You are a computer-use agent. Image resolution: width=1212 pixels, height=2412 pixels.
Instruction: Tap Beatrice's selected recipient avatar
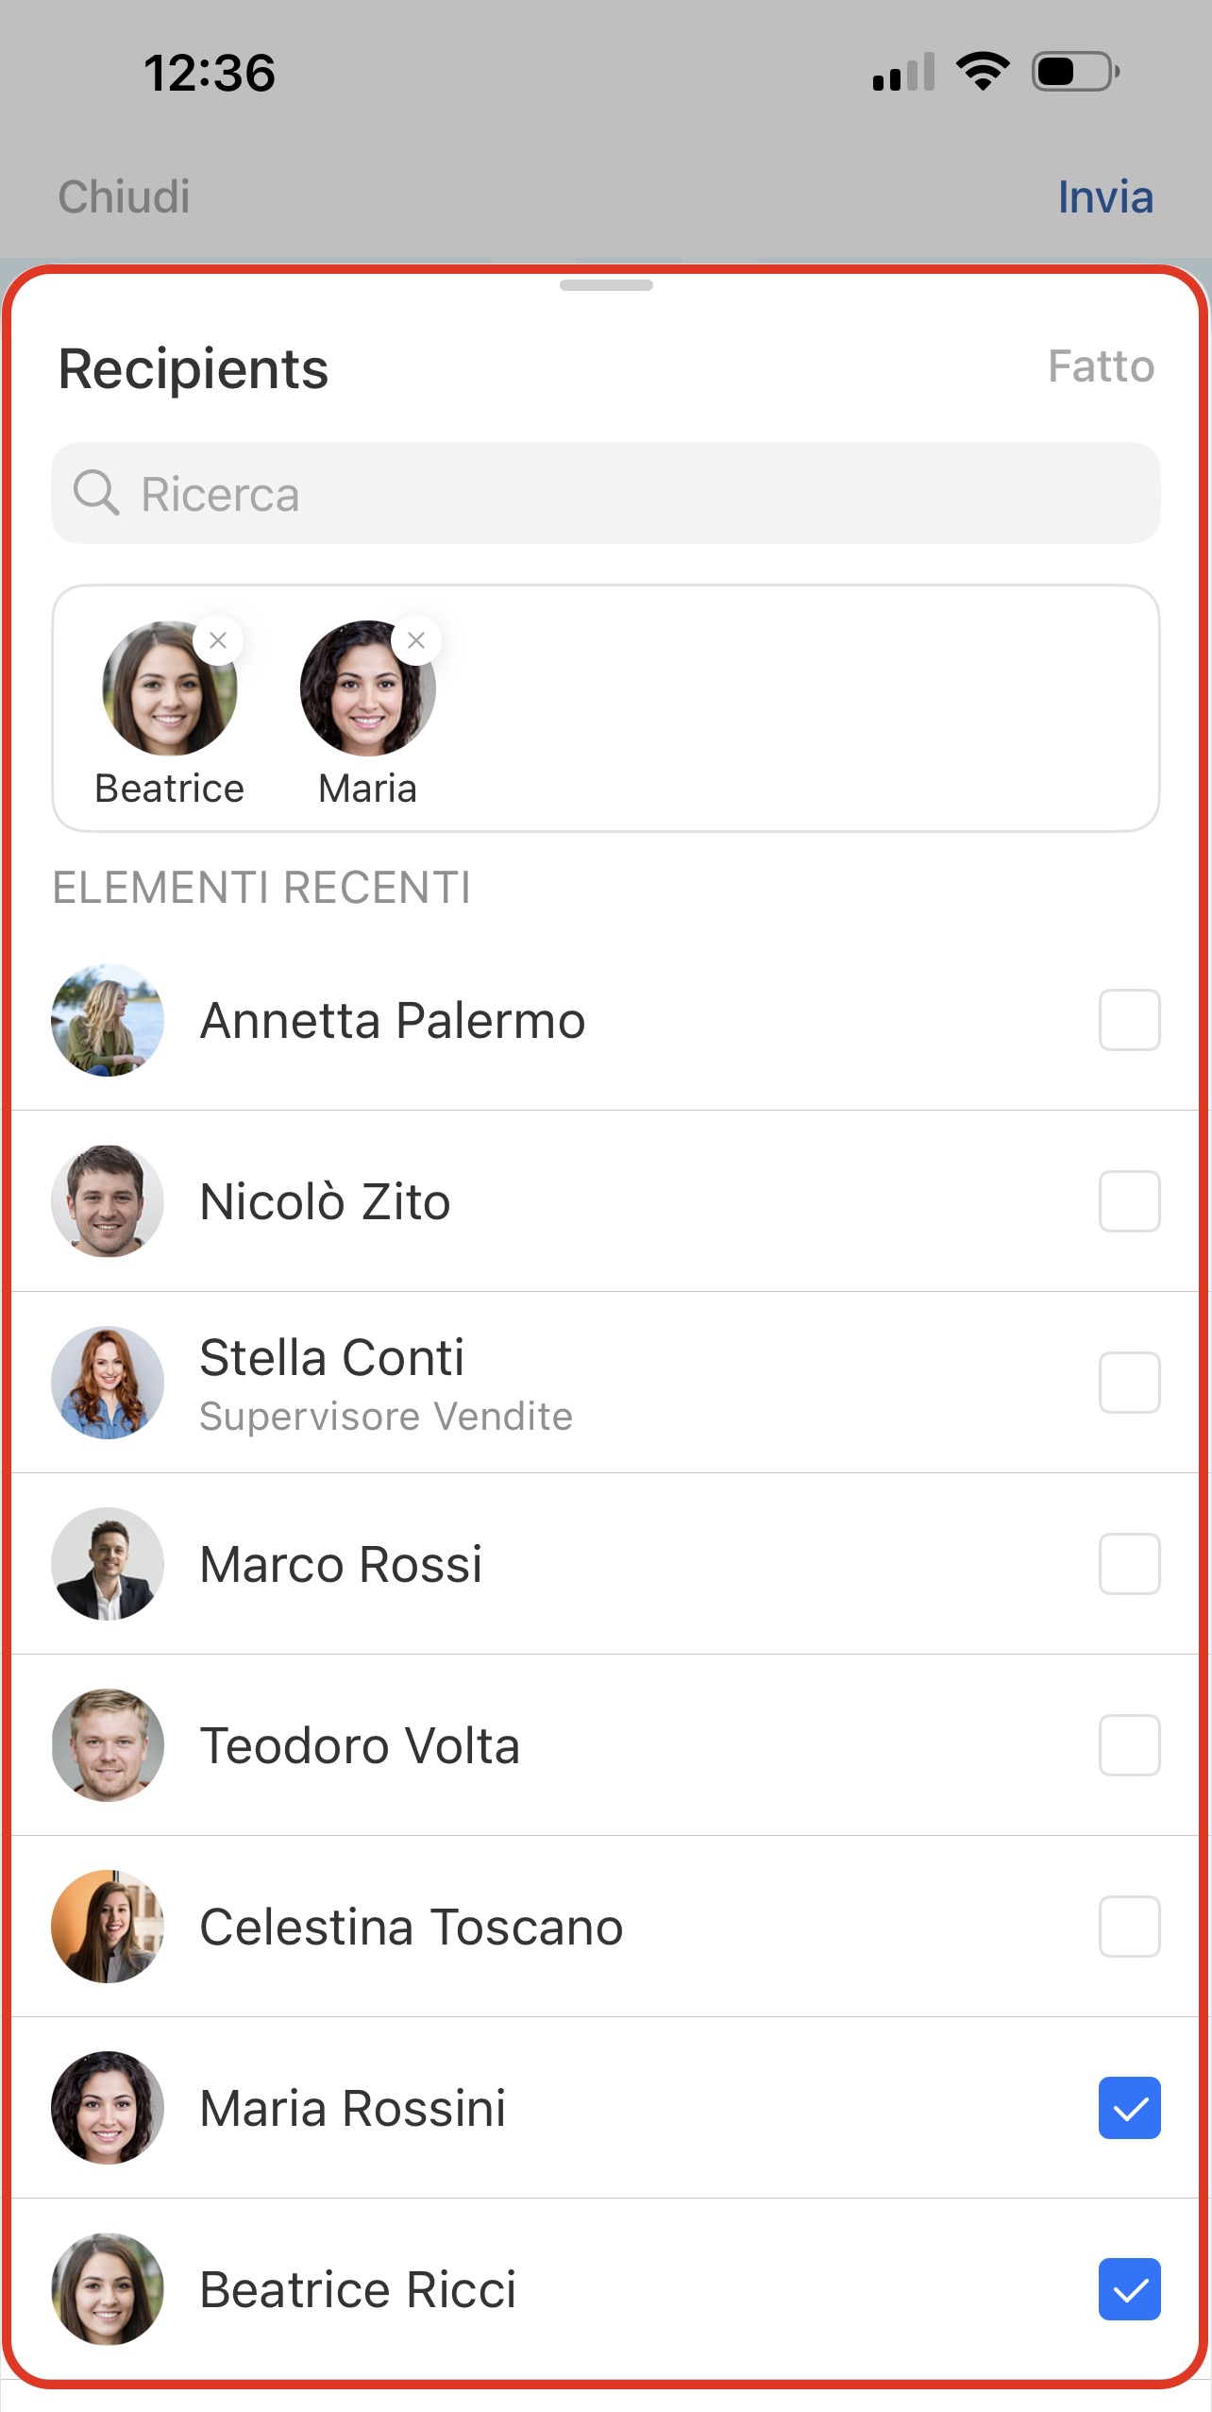[168, 689]
